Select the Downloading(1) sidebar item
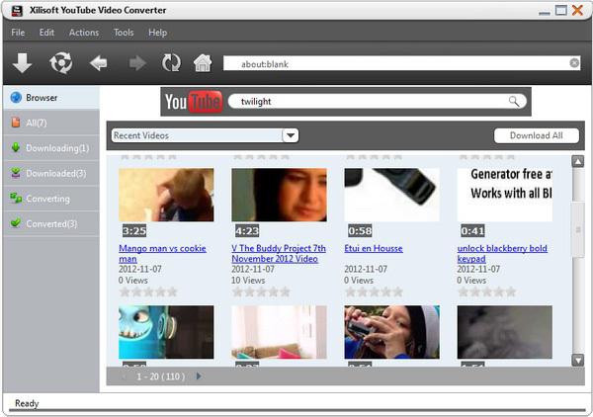The height and width of the screenshot is (417, 593). [56, 148]
